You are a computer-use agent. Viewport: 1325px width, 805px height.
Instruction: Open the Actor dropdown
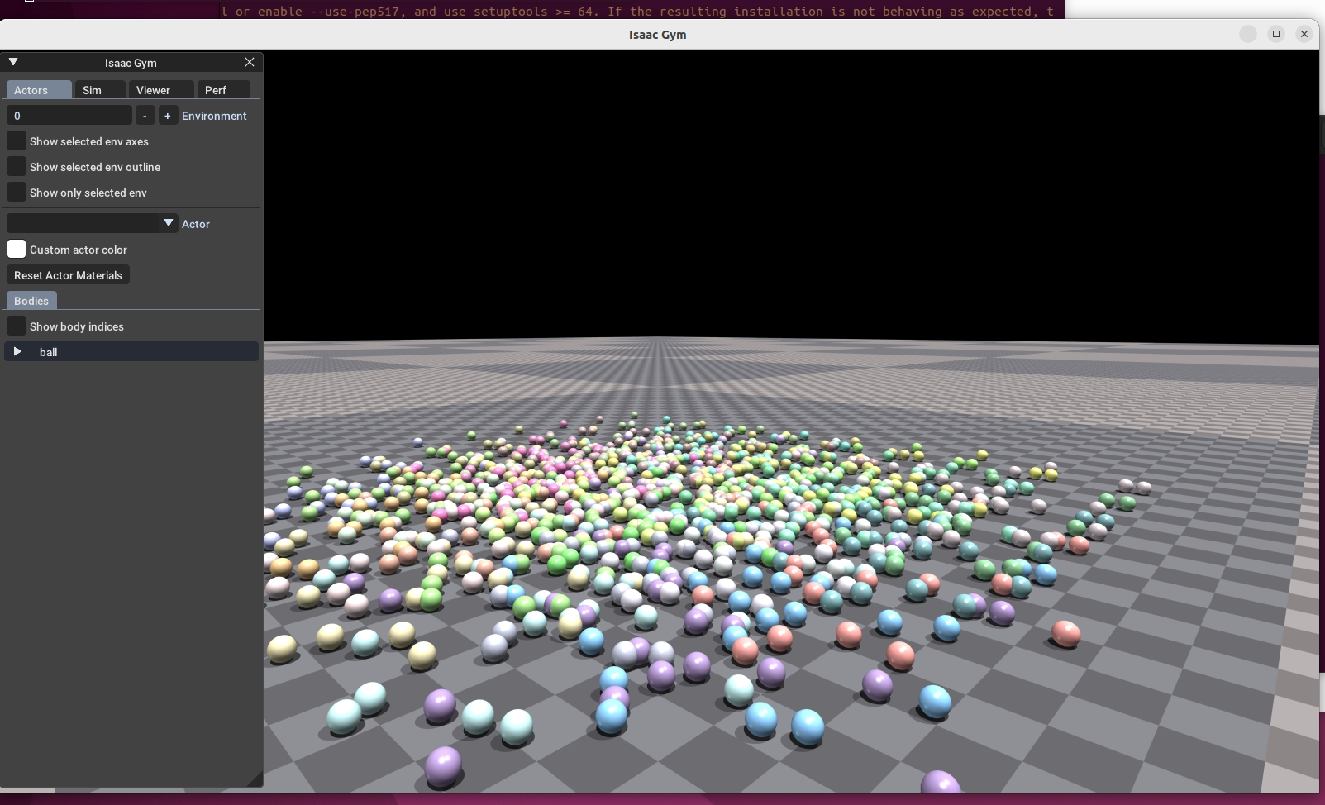(92, 223)
